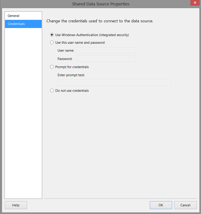Image resolution: width=201 pixels, height=214 pixels.
Task: Click the "User name:" label text
Action: point(66,51)
